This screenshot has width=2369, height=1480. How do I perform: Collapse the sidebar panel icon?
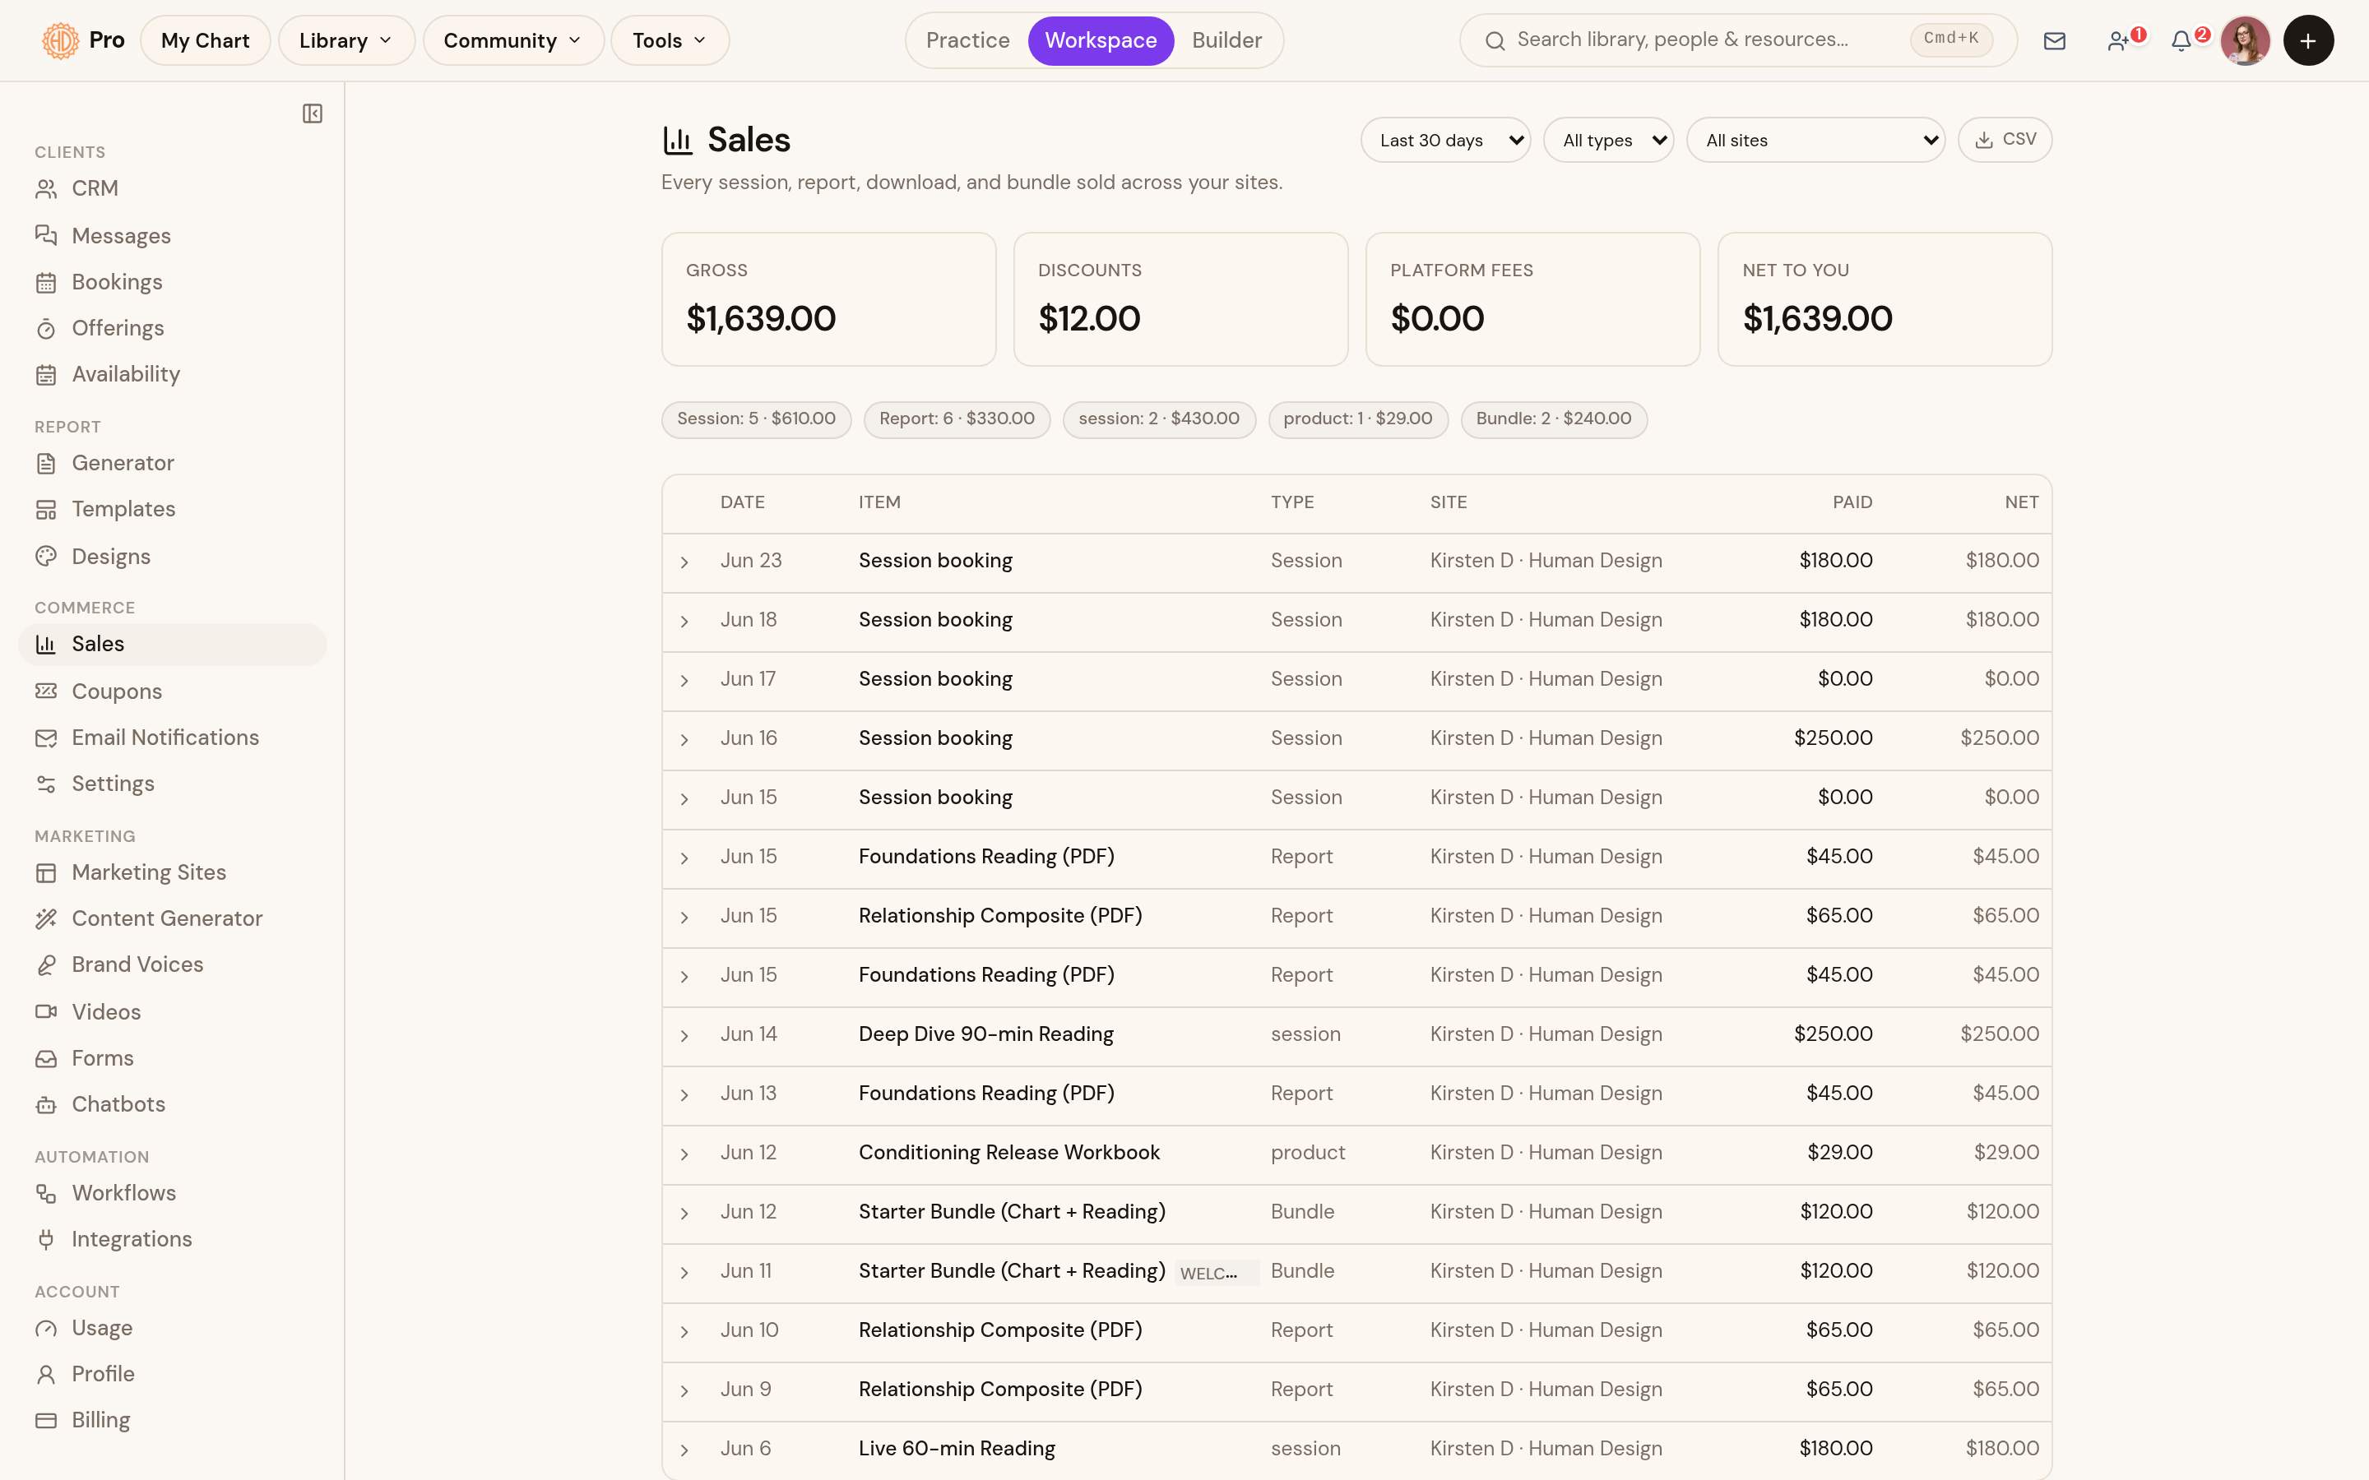tap(313, 113)
